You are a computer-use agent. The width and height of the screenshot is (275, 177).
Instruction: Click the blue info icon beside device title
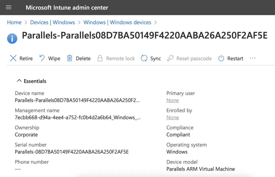click(x=12, y=38)
